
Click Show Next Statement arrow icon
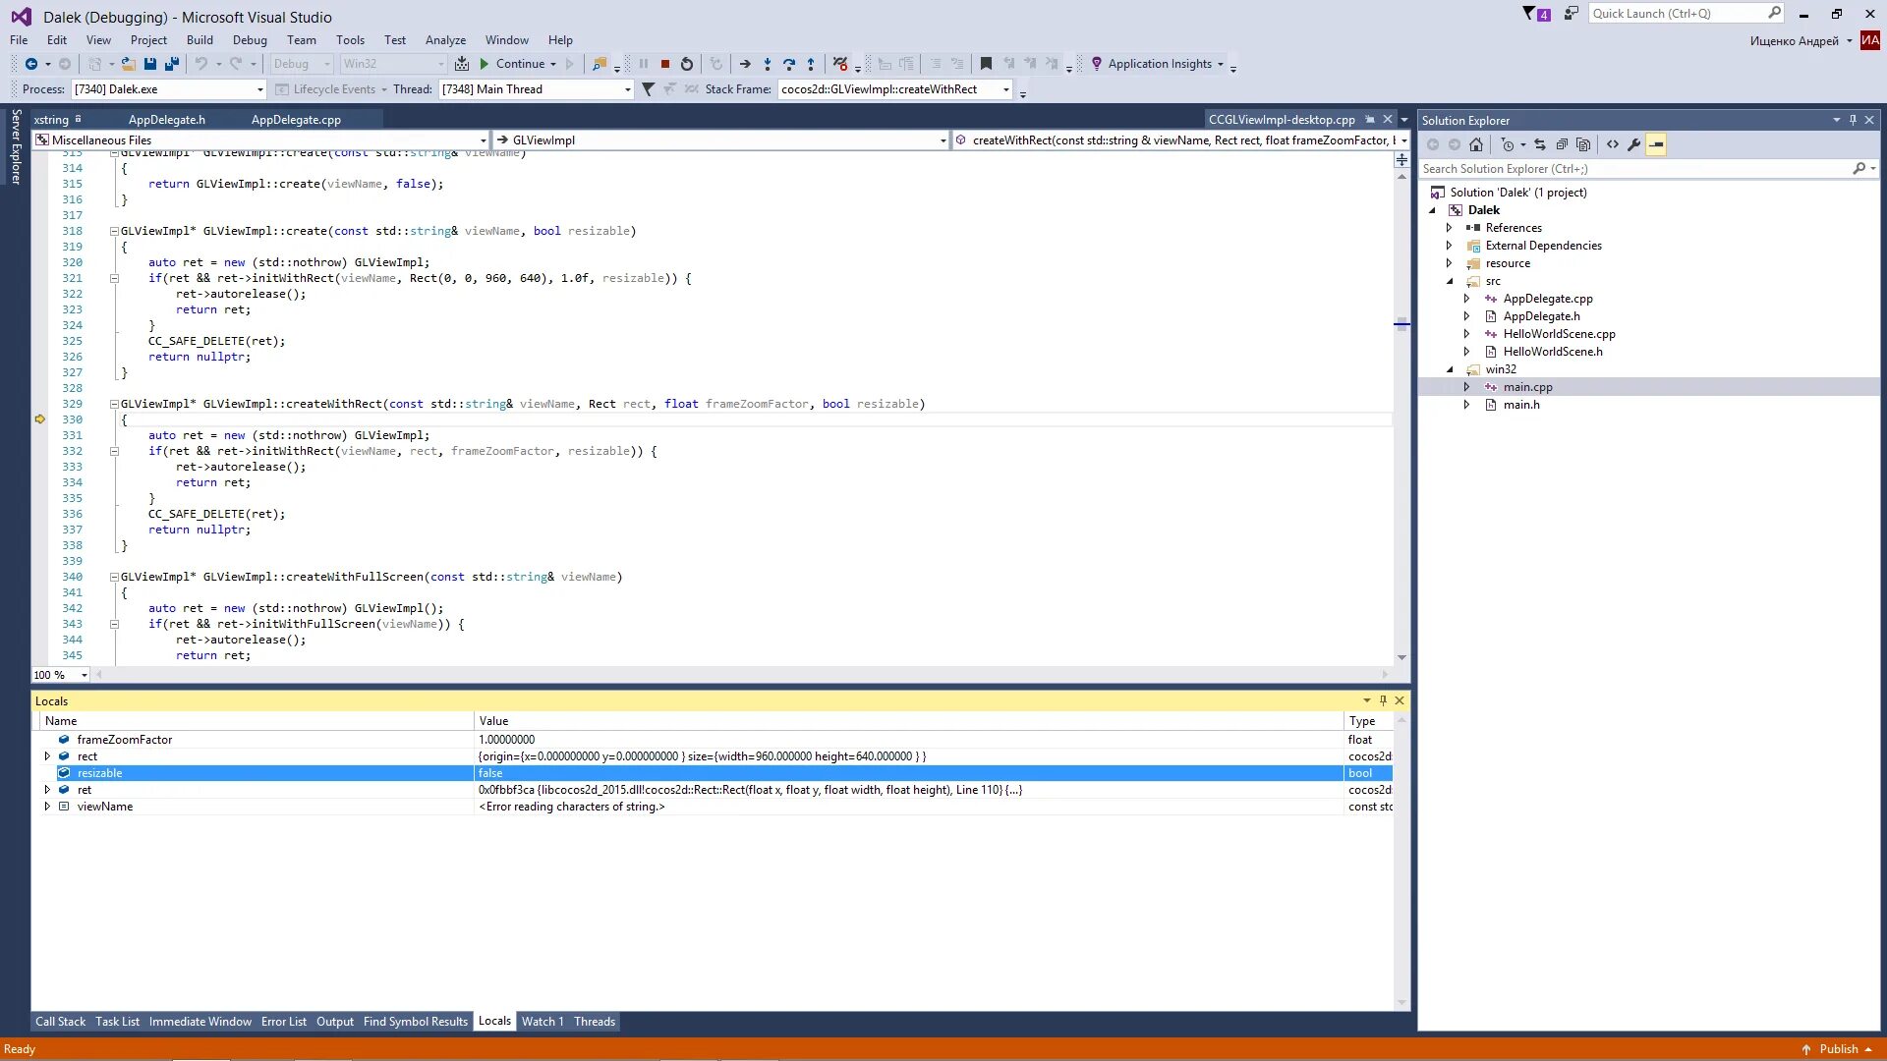pos(745,64)
